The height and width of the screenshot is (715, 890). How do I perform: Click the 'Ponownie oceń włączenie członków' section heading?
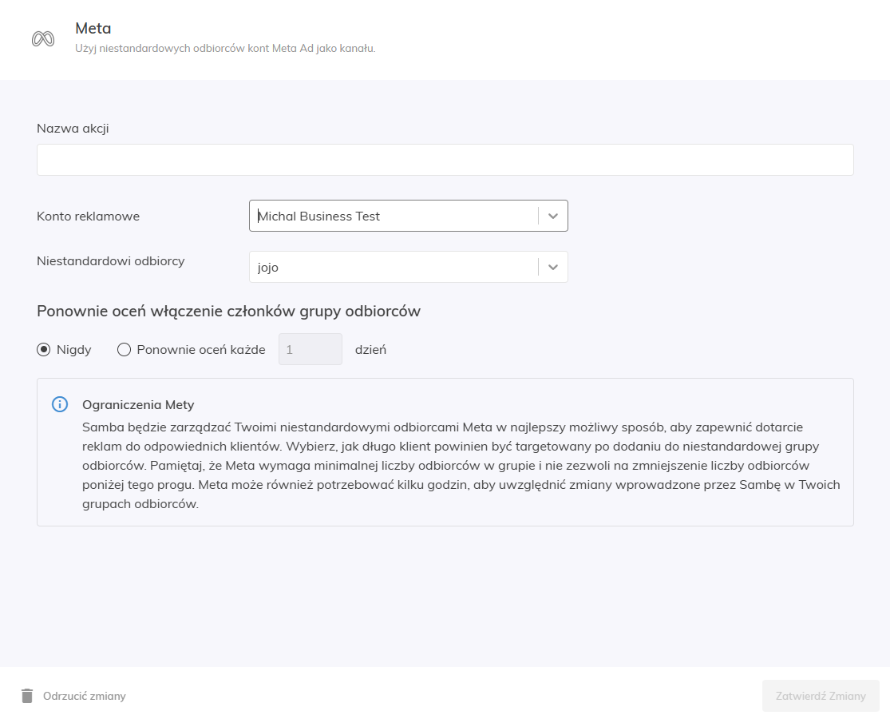[x=228, y=311]
